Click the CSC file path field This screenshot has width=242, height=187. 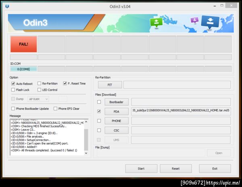pos(181,130)
